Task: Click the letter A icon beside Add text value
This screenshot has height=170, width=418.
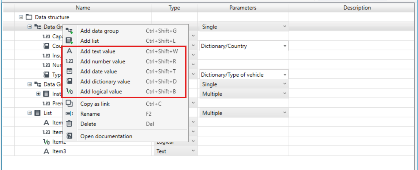Action: 69,51
